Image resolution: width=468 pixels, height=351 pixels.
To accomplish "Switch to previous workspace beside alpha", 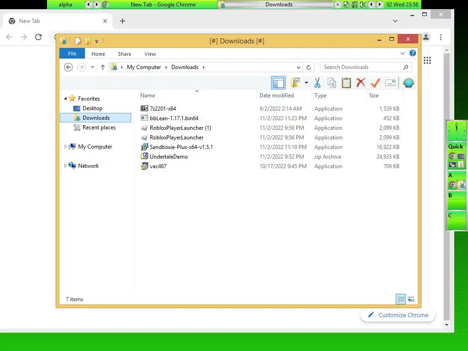I will [88, 5].
